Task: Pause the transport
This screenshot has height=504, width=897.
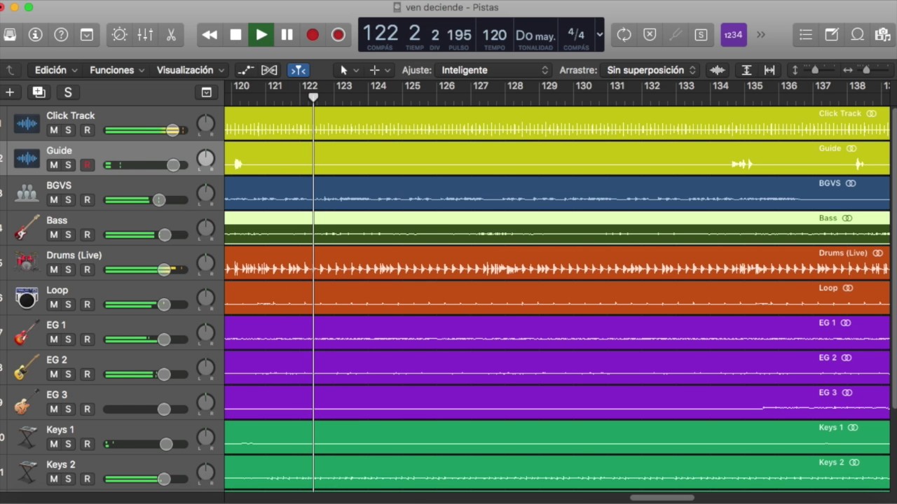Action: (287, 34)
